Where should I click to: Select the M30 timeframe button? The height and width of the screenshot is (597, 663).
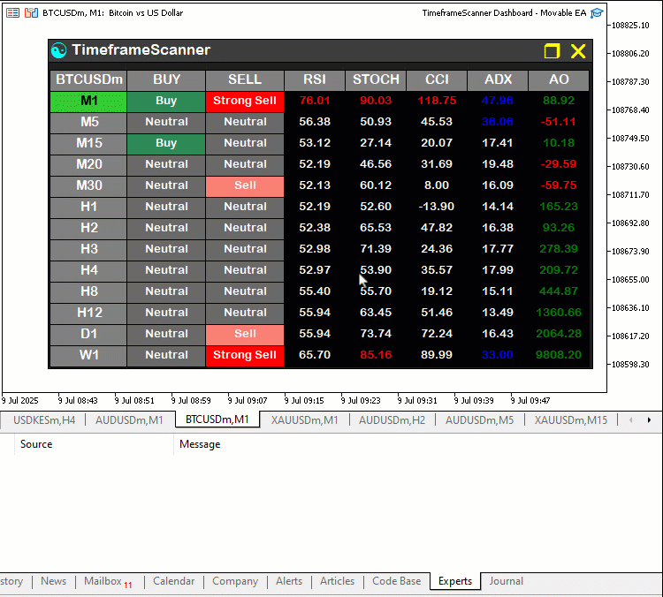click(x=88, y=186)
